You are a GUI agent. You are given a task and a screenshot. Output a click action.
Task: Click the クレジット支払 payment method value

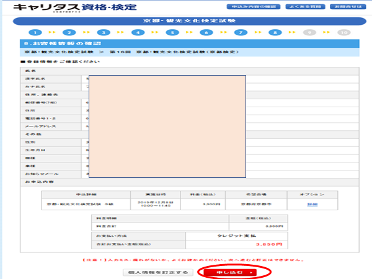tap(237, 236)
